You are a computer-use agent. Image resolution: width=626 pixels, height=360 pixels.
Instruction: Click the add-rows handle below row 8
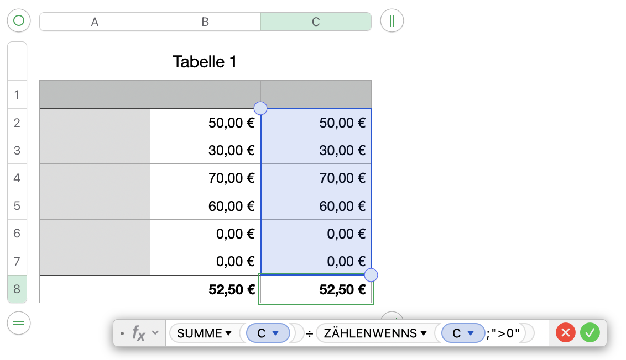coord(19,323)
